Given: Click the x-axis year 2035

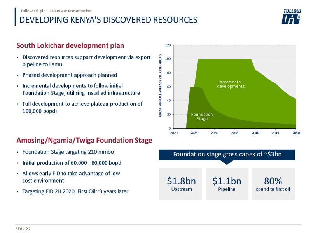Looking at the screenshot, I should 235,133.
